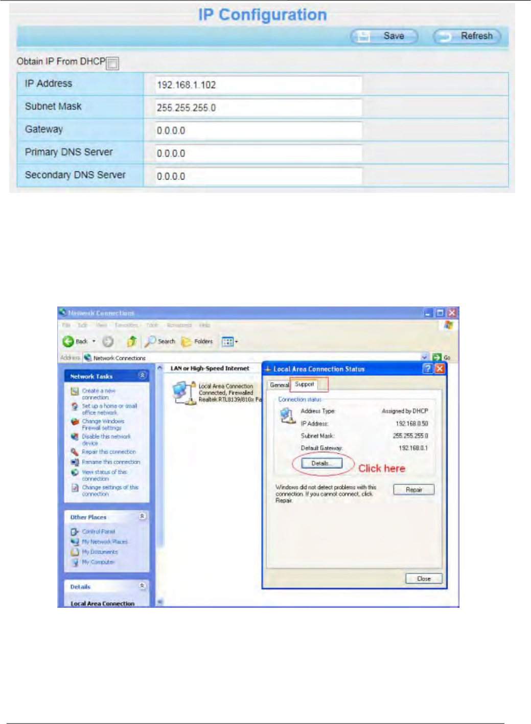Click Rename this connection link
The width and height of the screenshot is (531, 724).
point(111,462)
